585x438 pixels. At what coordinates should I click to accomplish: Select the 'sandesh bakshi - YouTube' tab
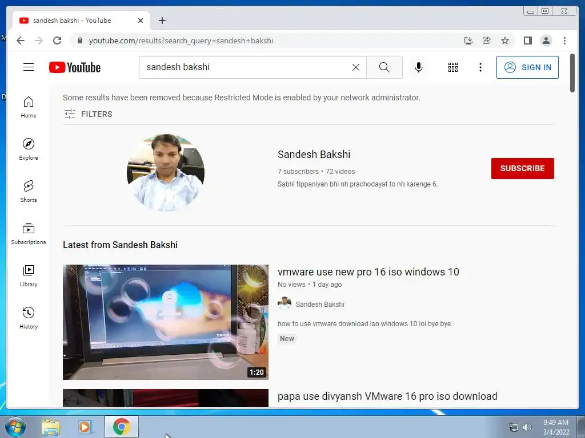(x=81, y=21)
